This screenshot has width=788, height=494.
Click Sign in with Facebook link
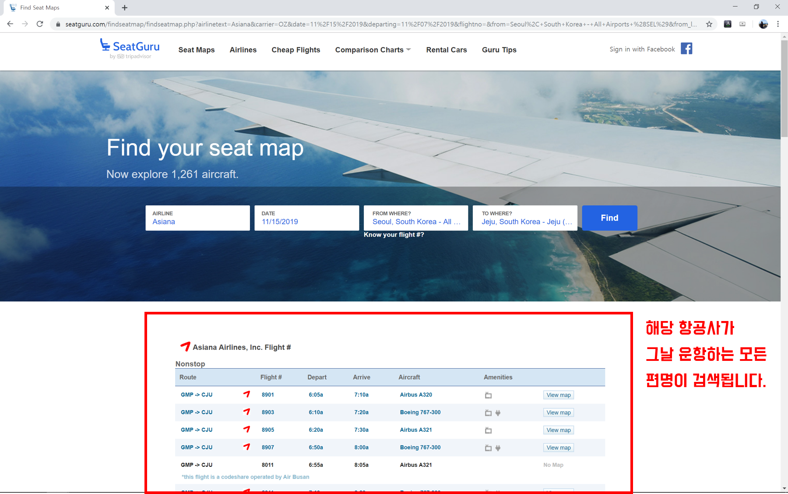(642, 49)
